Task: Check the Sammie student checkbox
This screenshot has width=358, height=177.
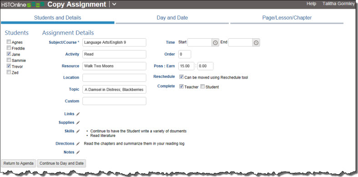Action: coord(9,60)
